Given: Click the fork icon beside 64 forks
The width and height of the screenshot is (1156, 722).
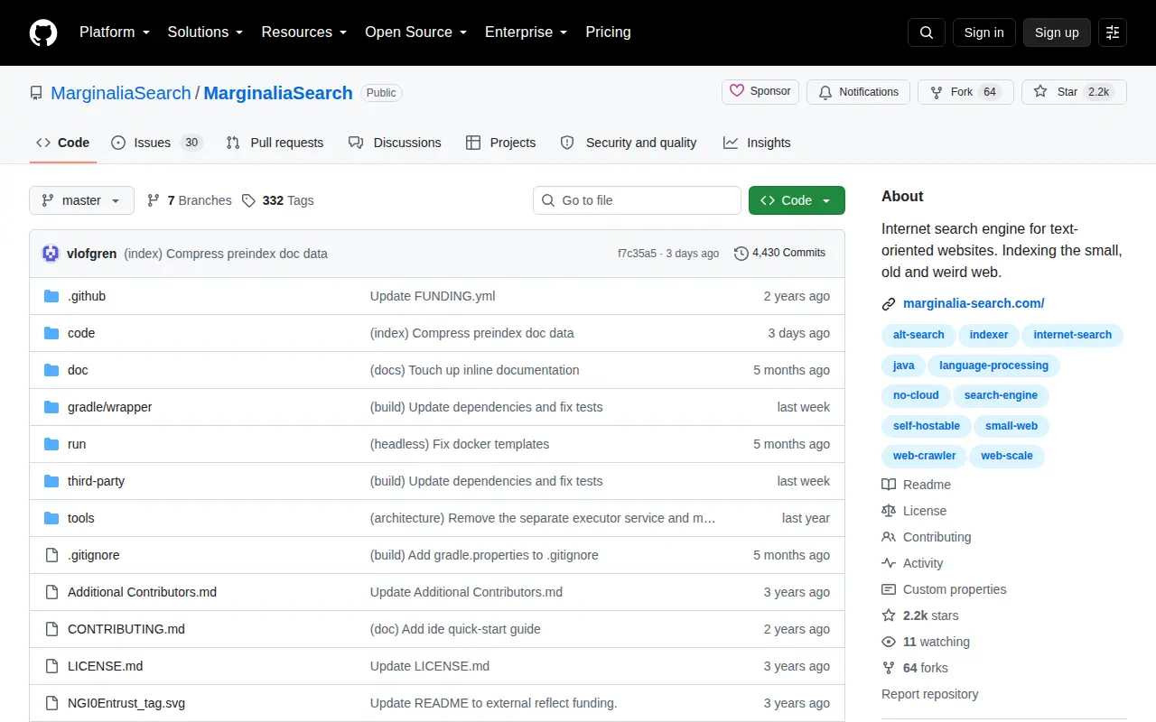Looking at the screenshot, I should pyautogui.click(x=889, y=668).
